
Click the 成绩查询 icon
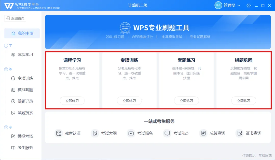[203, 133]
